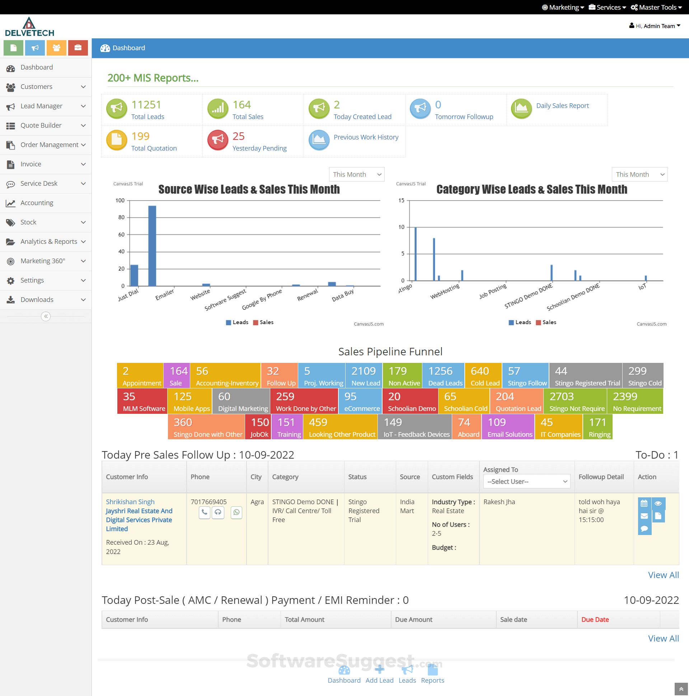This screenshot has width=689, height=696.
Task: Click the orange customers group icon
Action: [x=56, y=48]
